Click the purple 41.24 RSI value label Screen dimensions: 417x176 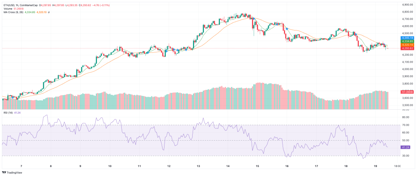(405, 147)
